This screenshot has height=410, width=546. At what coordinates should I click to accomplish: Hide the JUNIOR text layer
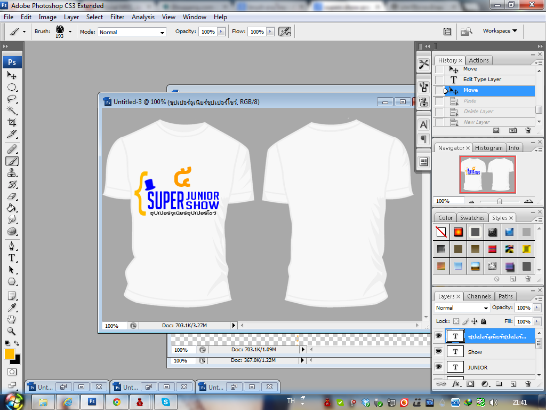(438, 367)
